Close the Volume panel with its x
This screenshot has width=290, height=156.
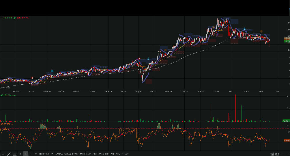(x=287, y=96)
